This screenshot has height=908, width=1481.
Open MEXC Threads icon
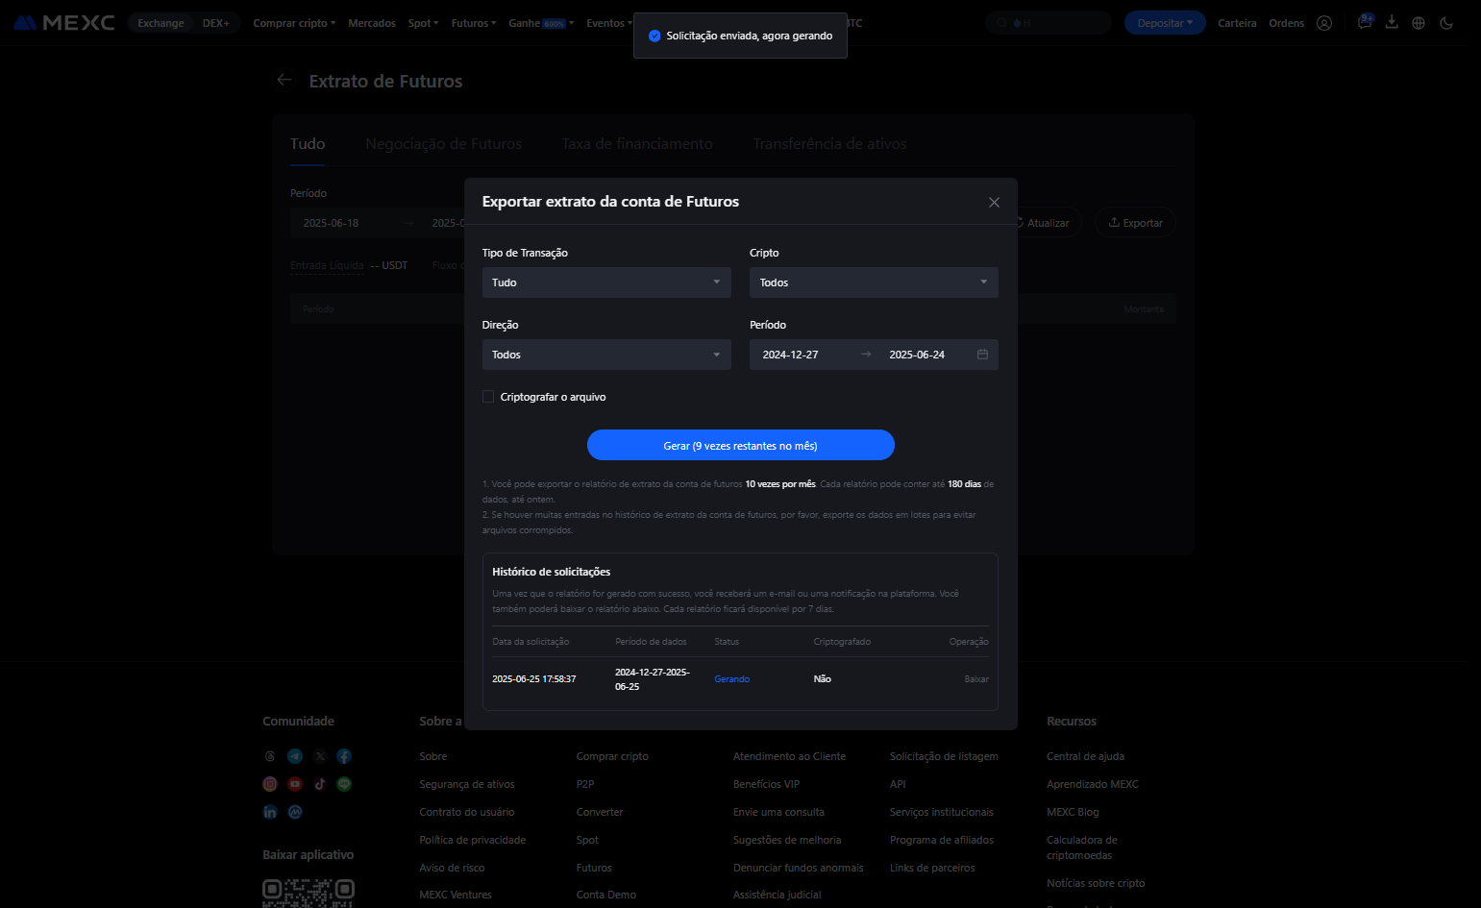(270, 756)
